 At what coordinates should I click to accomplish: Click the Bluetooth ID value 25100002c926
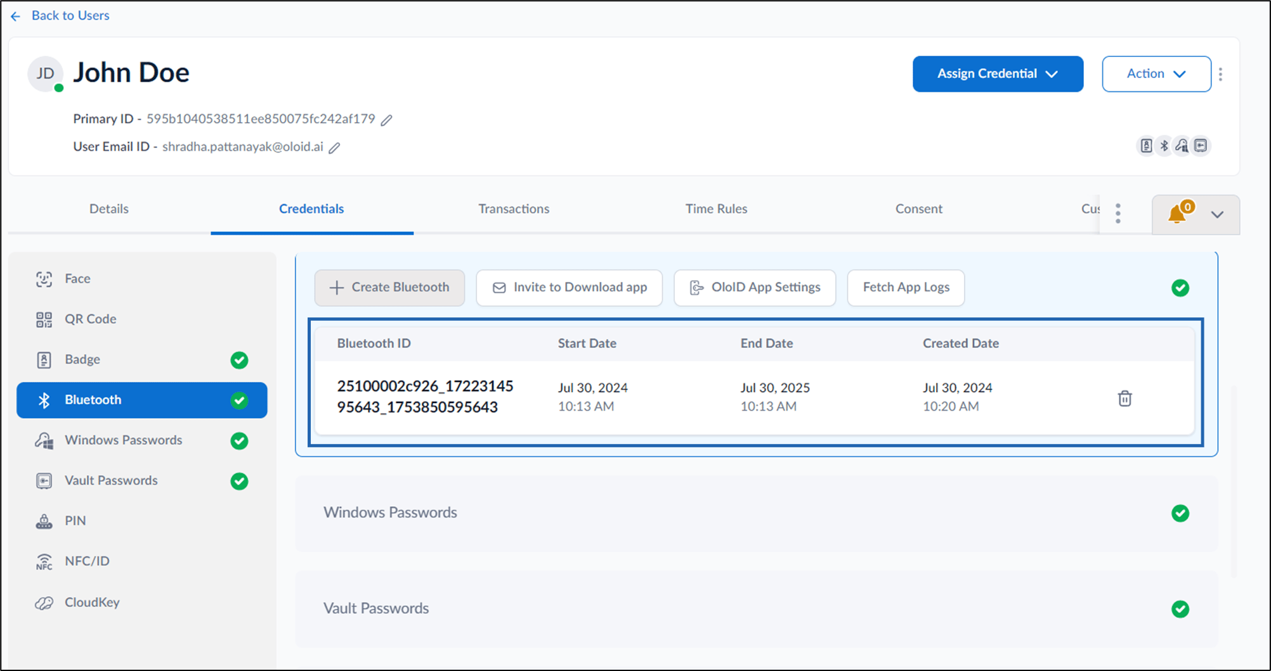pyautogui.click(x=425, y=397)
